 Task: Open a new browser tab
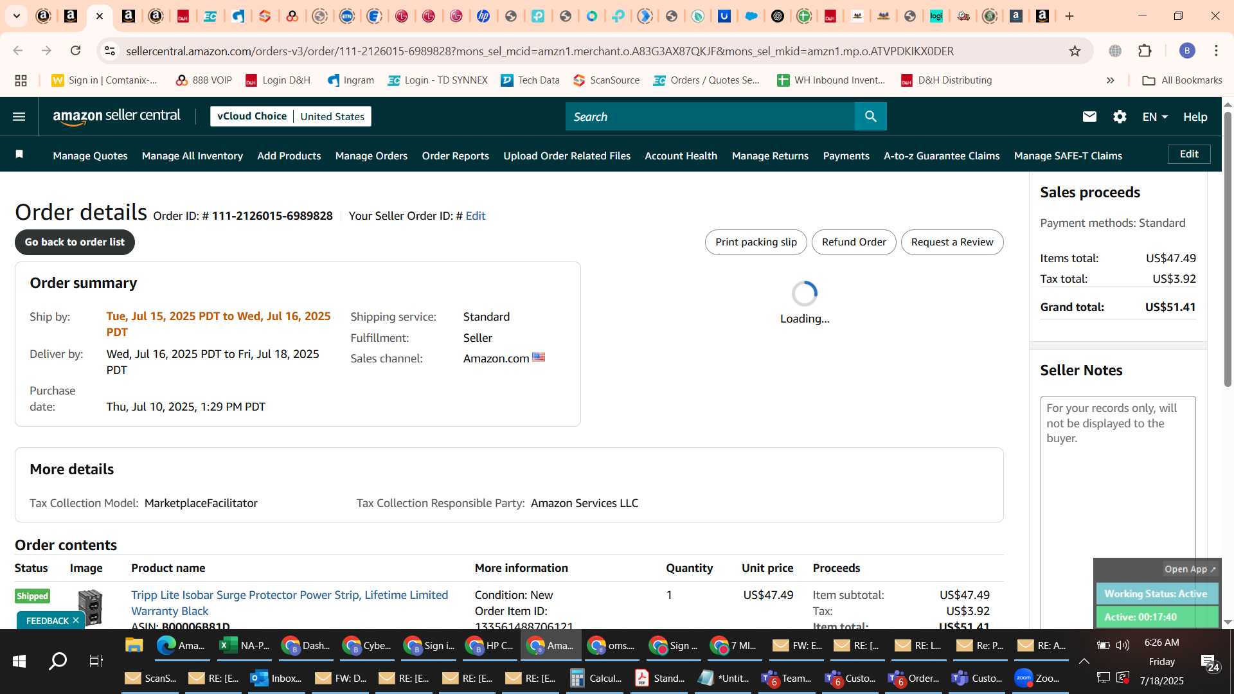tap(1069, 16)
